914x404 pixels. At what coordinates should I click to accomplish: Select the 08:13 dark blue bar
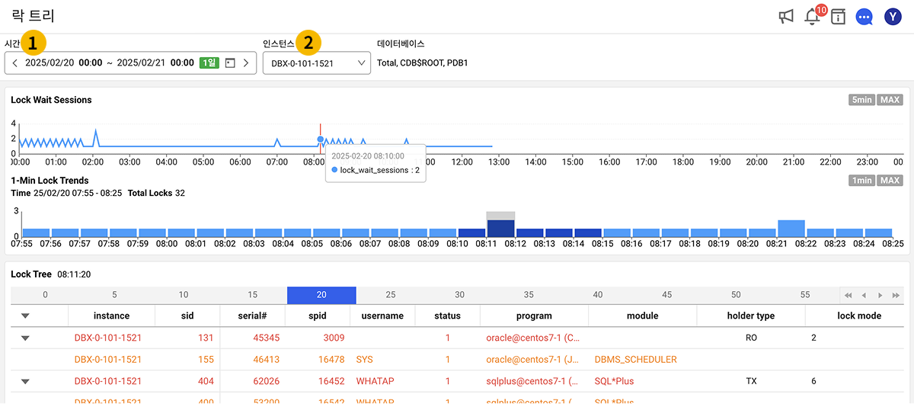click(x=559, y=232)
